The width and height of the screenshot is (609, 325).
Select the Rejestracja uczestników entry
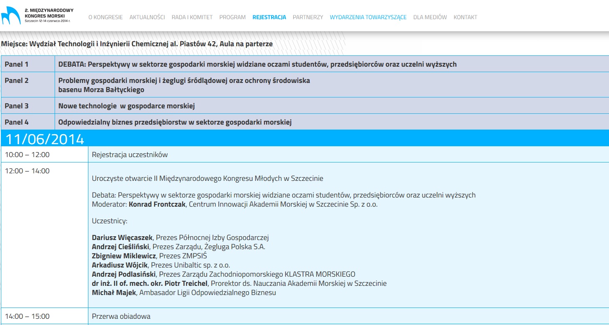[x=130, y=155]
